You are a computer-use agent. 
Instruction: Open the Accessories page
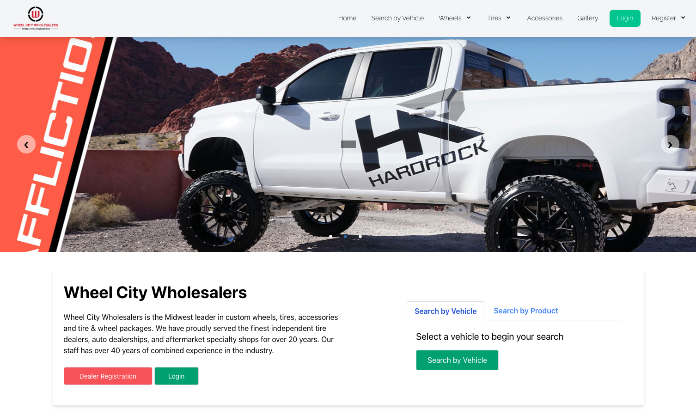coord(544,18)
